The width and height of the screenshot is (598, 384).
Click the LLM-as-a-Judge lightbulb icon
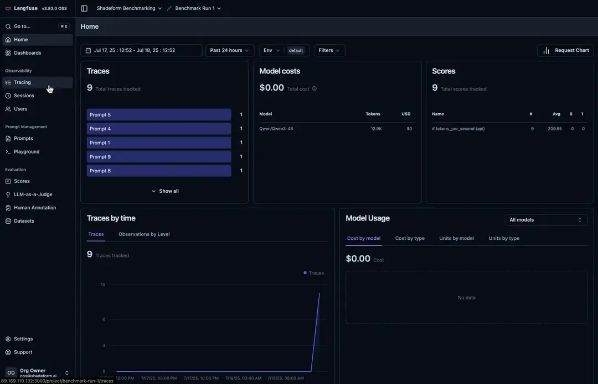point(8,194)
